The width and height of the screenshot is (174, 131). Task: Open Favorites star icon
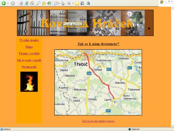(44, 3)
